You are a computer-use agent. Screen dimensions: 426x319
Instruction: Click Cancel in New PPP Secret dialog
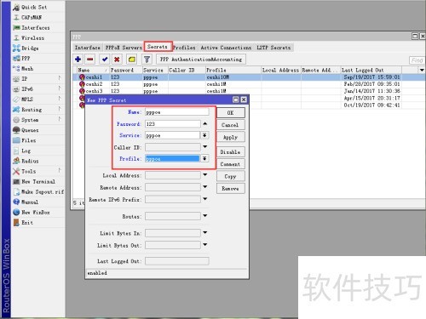coord(230,125)
